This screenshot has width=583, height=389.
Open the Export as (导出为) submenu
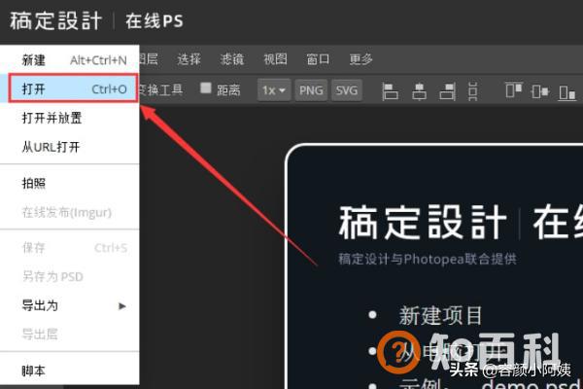tap(69, 305)
